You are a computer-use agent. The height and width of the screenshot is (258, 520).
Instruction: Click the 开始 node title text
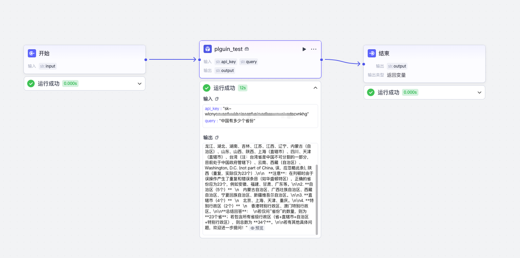tap(44, 53)
